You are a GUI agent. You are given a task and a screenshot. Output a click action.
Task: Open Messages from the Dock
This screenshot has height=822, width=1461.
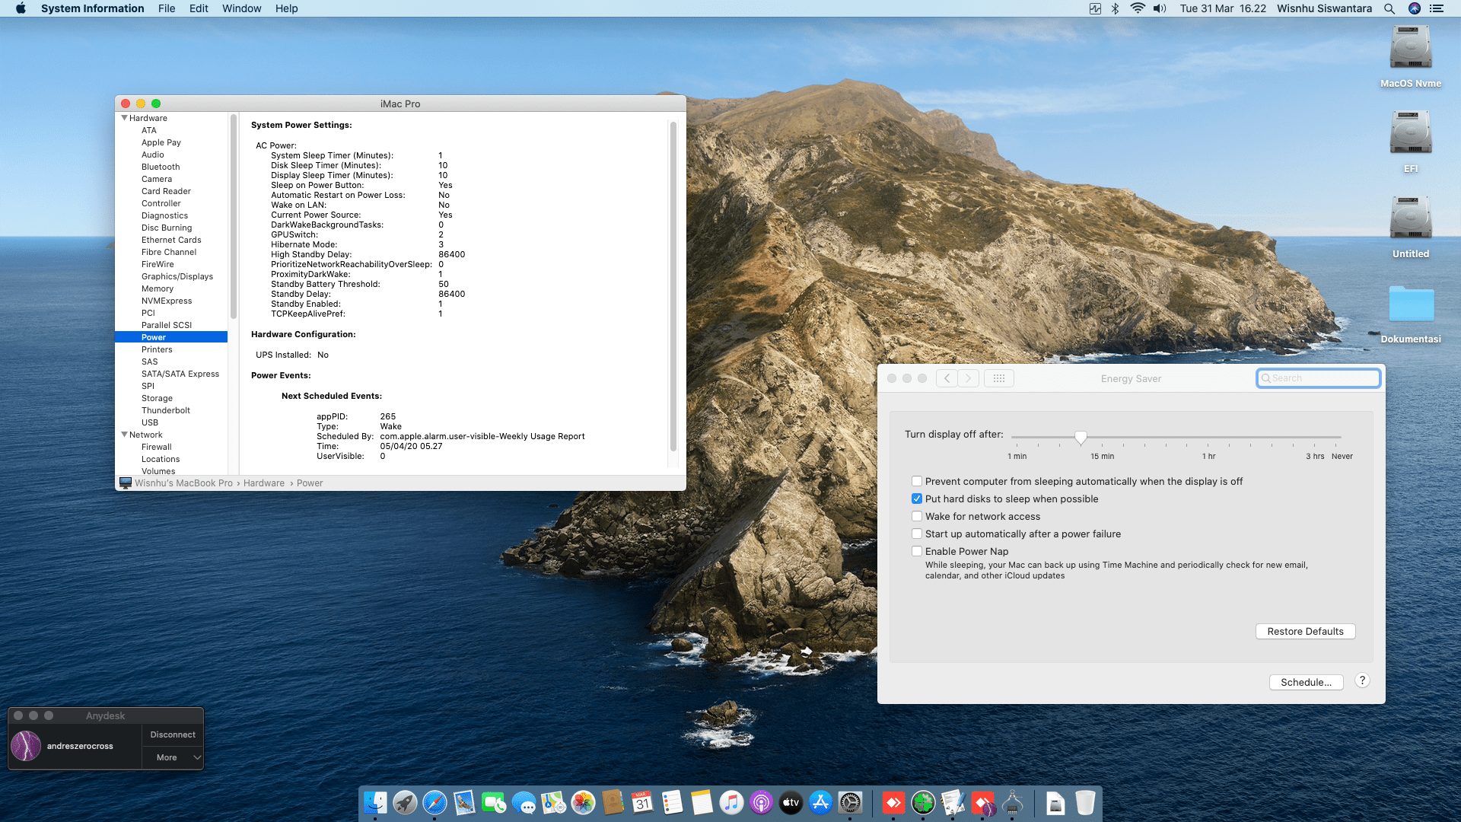tap(524, 802)
